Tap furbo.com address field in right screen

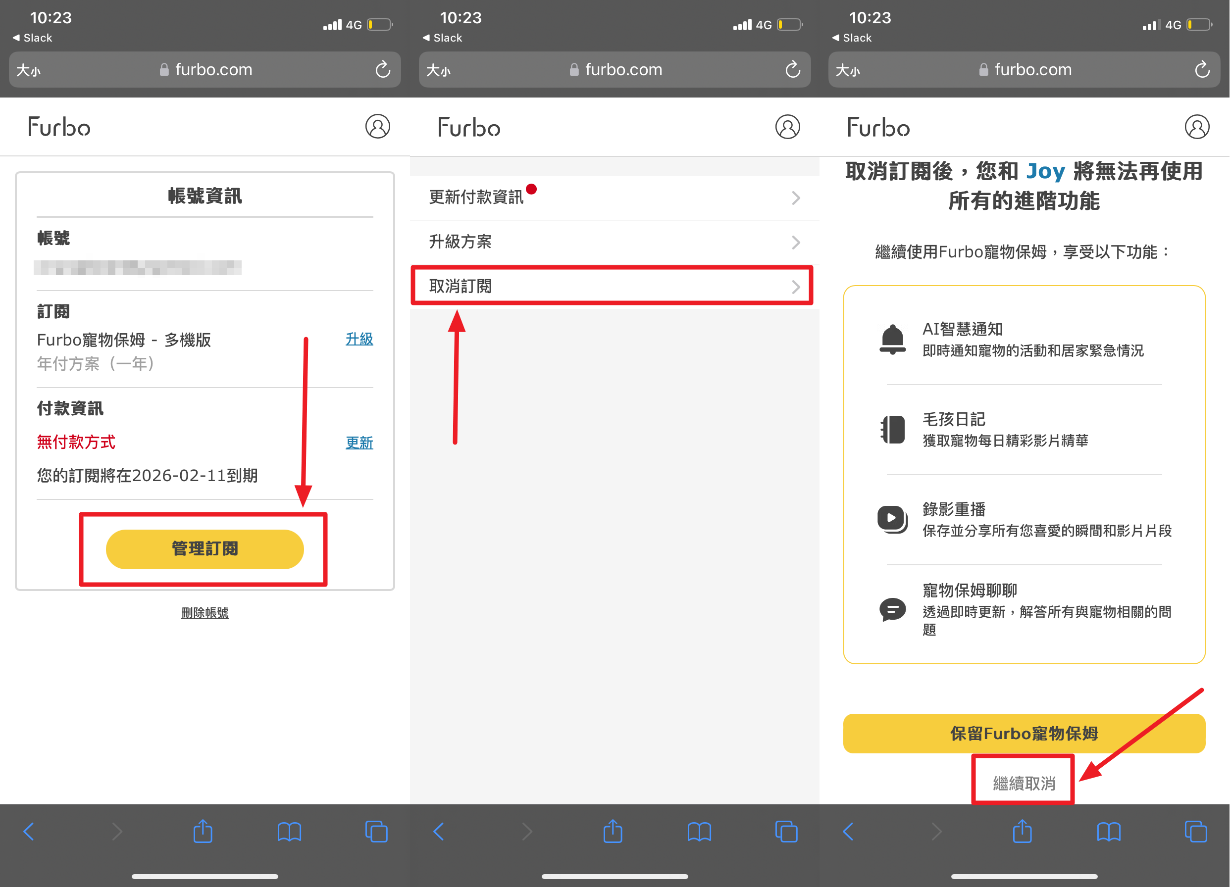[1025, 69]
